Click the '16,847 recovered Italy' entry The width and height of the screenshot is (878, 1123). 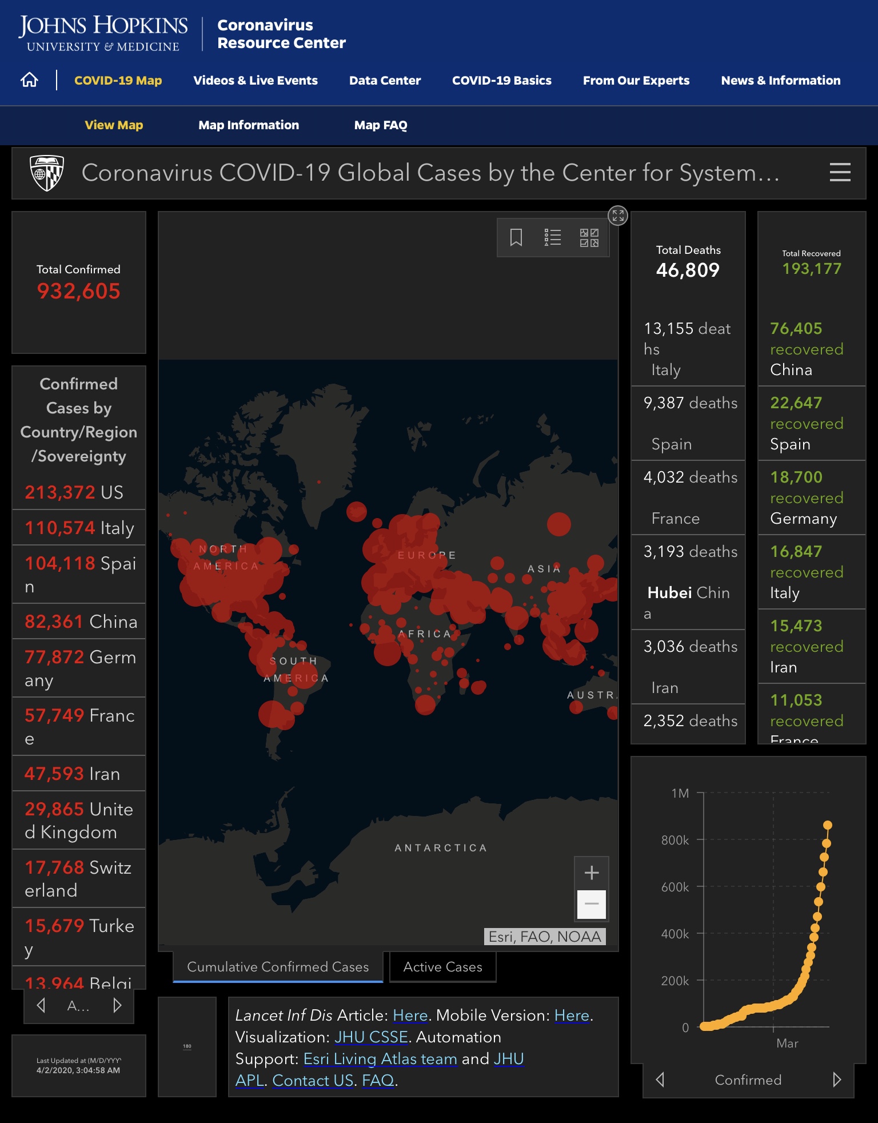(x=812, y=572)
